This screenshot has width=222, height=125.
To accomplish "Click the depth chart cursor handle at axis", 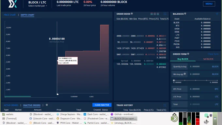I will coord(57,94).
